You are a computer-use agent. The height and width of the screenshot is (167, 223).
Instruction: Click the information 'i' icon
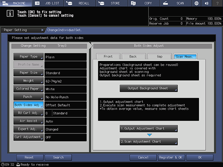click(10, 13)
